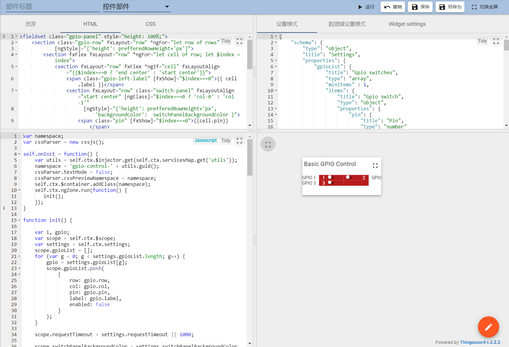This screenshot has width=509, height=347.
Task: Collapse JSON schema fold at line 10
Action: tap(276, 91)
